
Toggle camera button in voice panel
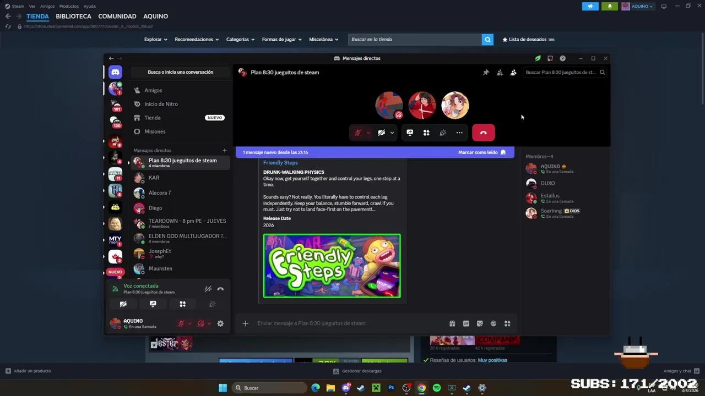tap(123, 304)
